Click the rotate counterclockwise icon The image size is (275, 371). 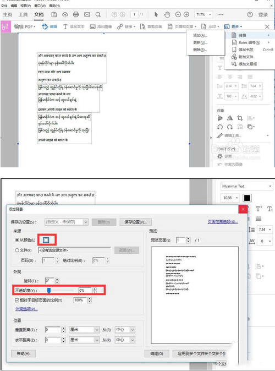point(220,127)
